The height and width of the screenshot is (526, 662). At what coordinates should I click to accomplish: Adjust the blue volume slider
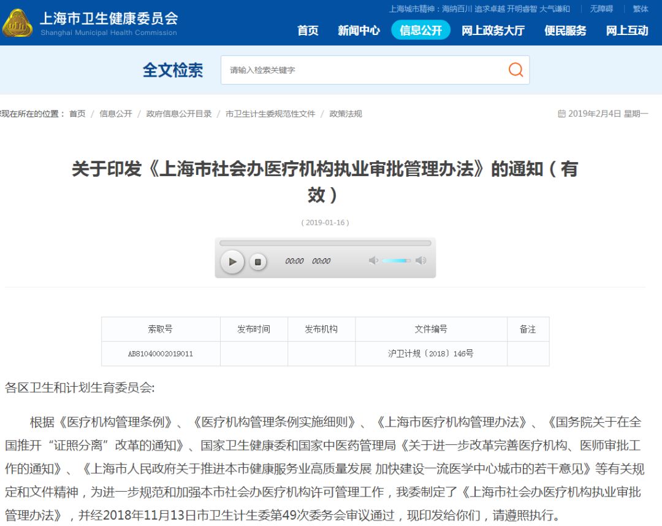[x=396, y=260]
